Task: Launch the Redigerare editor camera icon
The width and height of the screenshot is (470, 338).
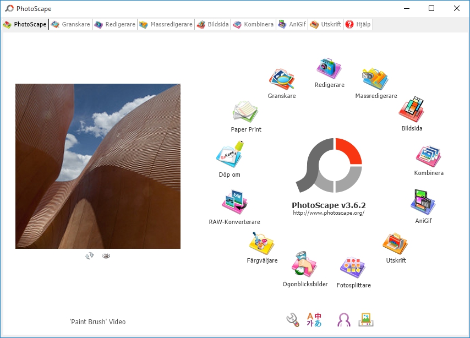Action: click(329, 69)
